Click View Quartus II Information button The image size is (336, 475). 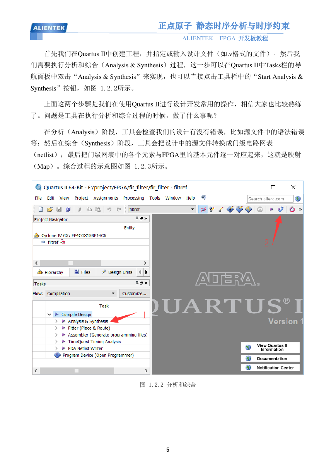270,347
